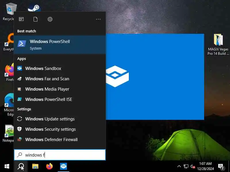Select the Everything desktop shortcut
This screenshot has height=172, width=230.
[x=9, y=42]
